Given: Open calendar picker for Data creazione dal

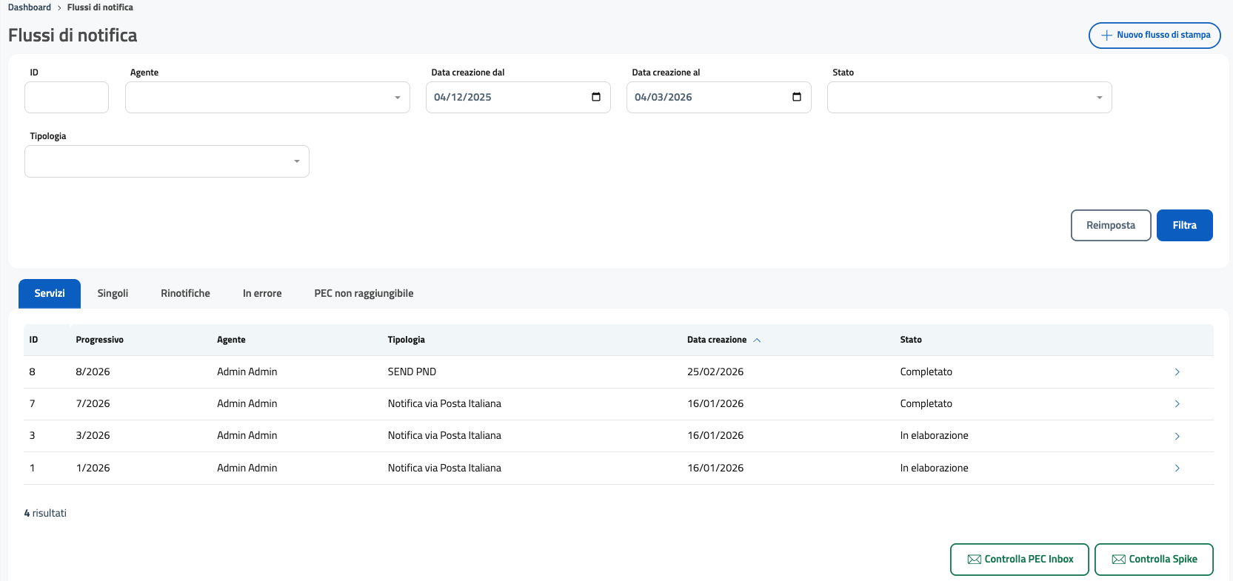Looking at the screenshot, I should [x=596, y=97].
